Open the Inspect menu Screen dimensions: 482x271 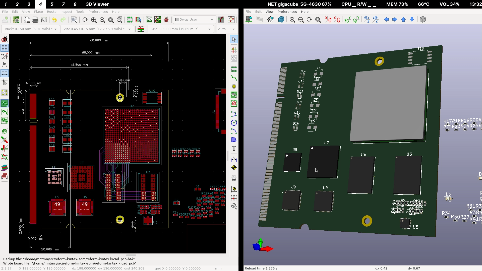pos(66,12)
